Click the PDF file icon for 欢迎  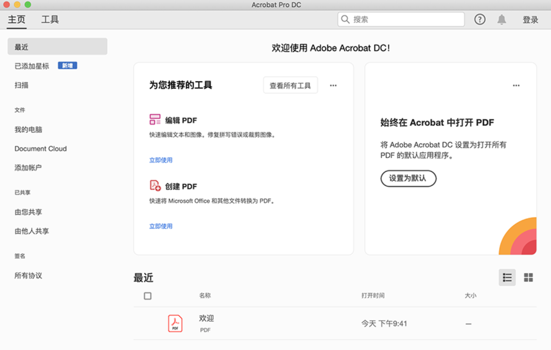click(x=175, y=324)
